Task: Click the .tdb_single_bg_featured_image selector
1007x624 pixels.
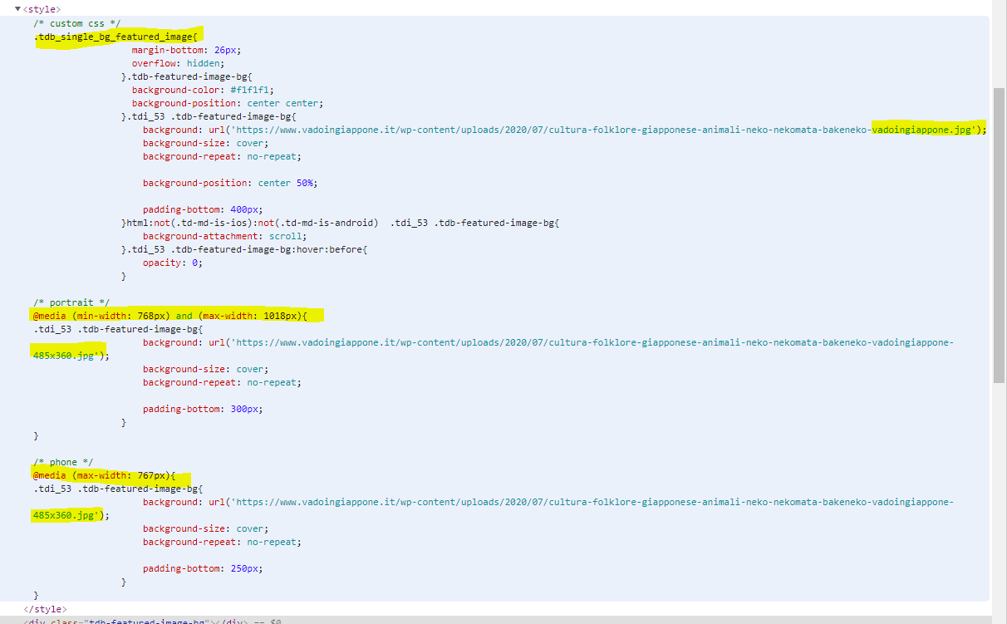Action: tap(118, 37)
